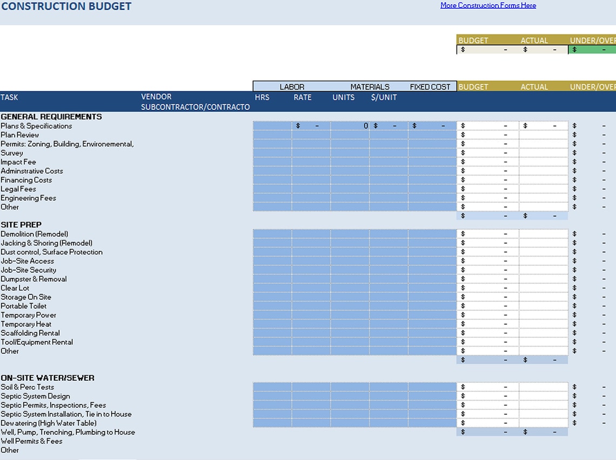
Task: Click the LABOR group header
Action: tap(292, 86)
